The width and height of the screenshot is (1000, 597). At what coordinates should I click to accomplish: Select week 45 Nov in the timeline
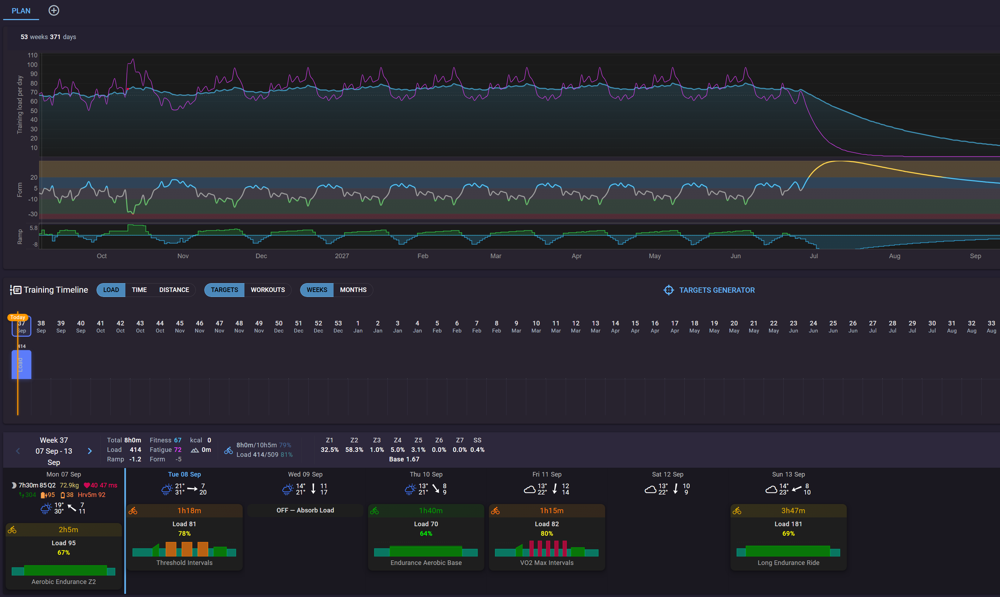(179, 326)
